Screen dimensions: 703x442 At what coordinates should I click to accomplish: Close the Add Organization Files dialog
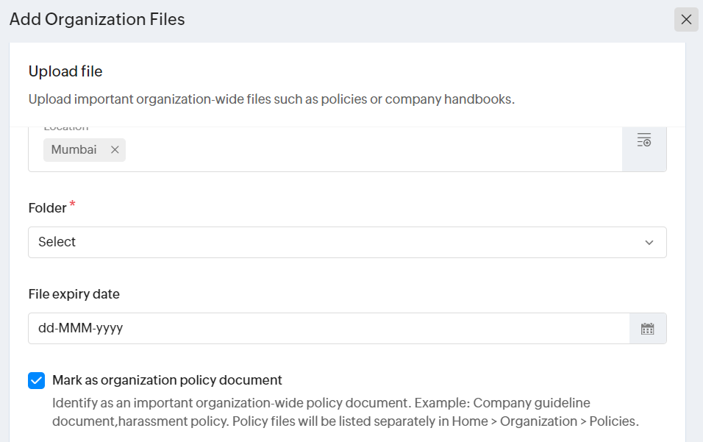686,20
